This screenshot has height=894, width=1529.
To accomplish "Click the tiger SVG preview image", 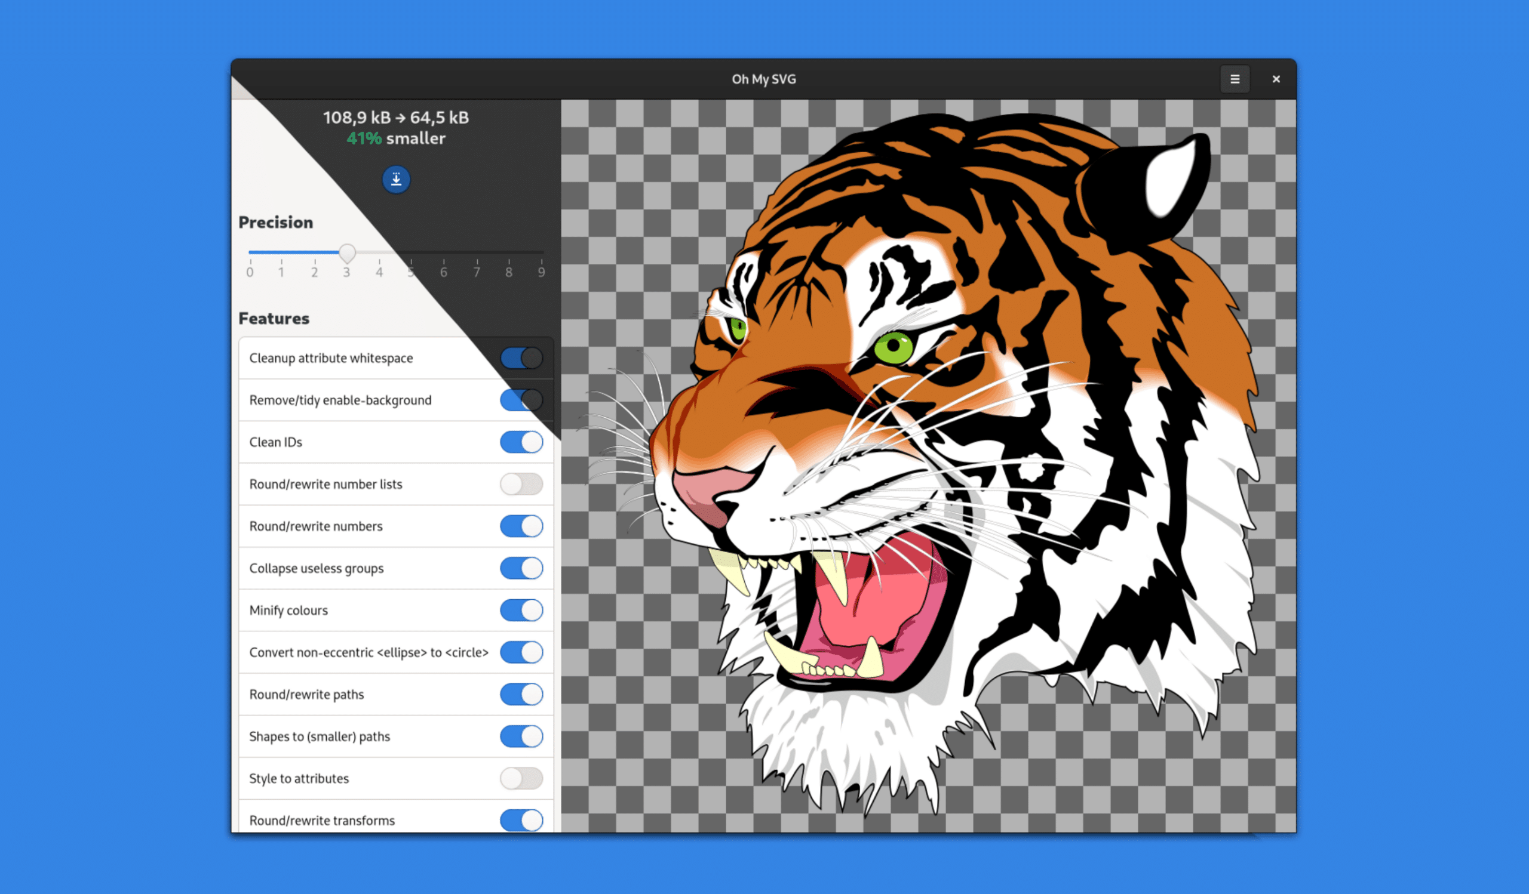I will pos(928,465).
